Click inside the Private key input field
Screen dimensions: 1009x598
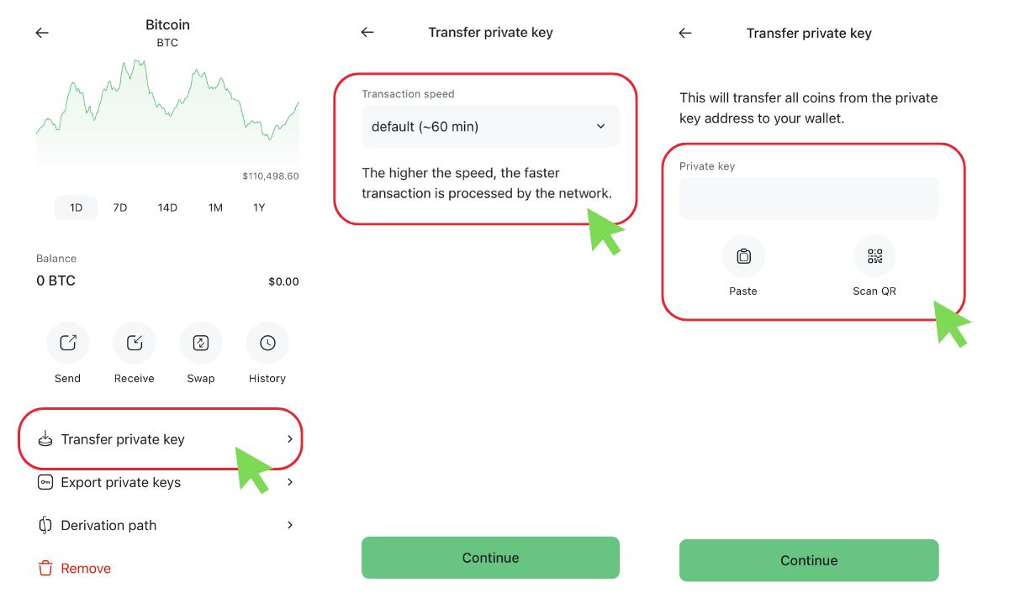pos(808,198)
